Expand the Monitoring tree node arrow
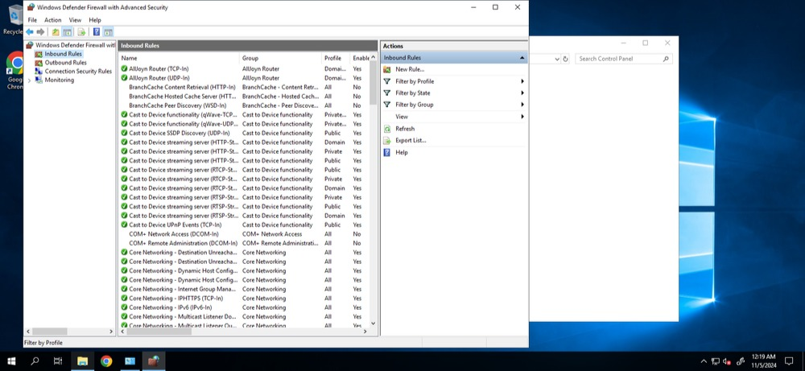The width and height of the screenshot is (805, 371). [x=29, y=80]
